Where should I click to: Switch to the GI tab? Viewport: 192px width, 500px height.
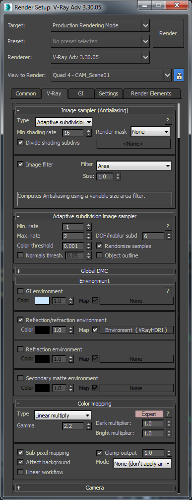81,93
